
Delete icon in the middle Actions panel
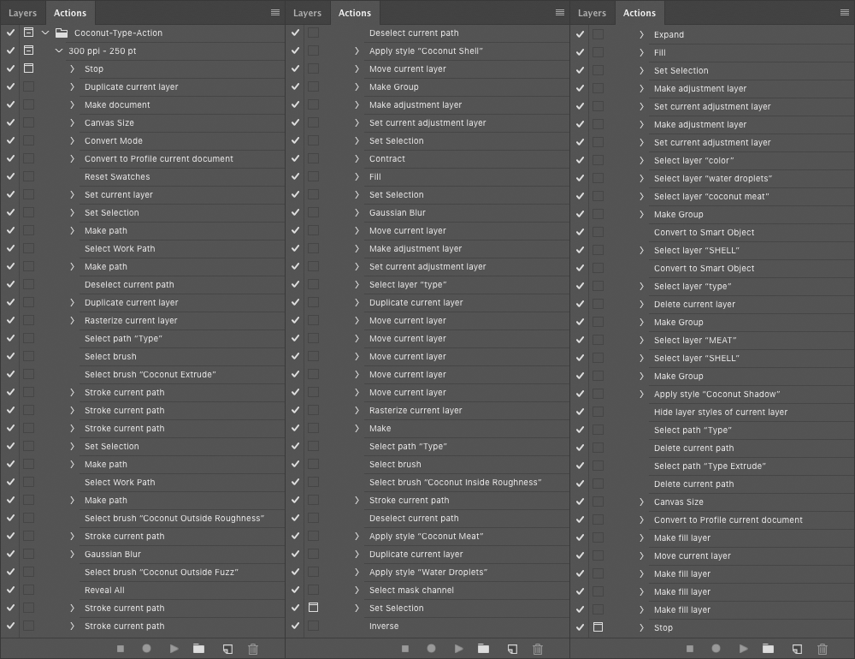pos(538,649)
